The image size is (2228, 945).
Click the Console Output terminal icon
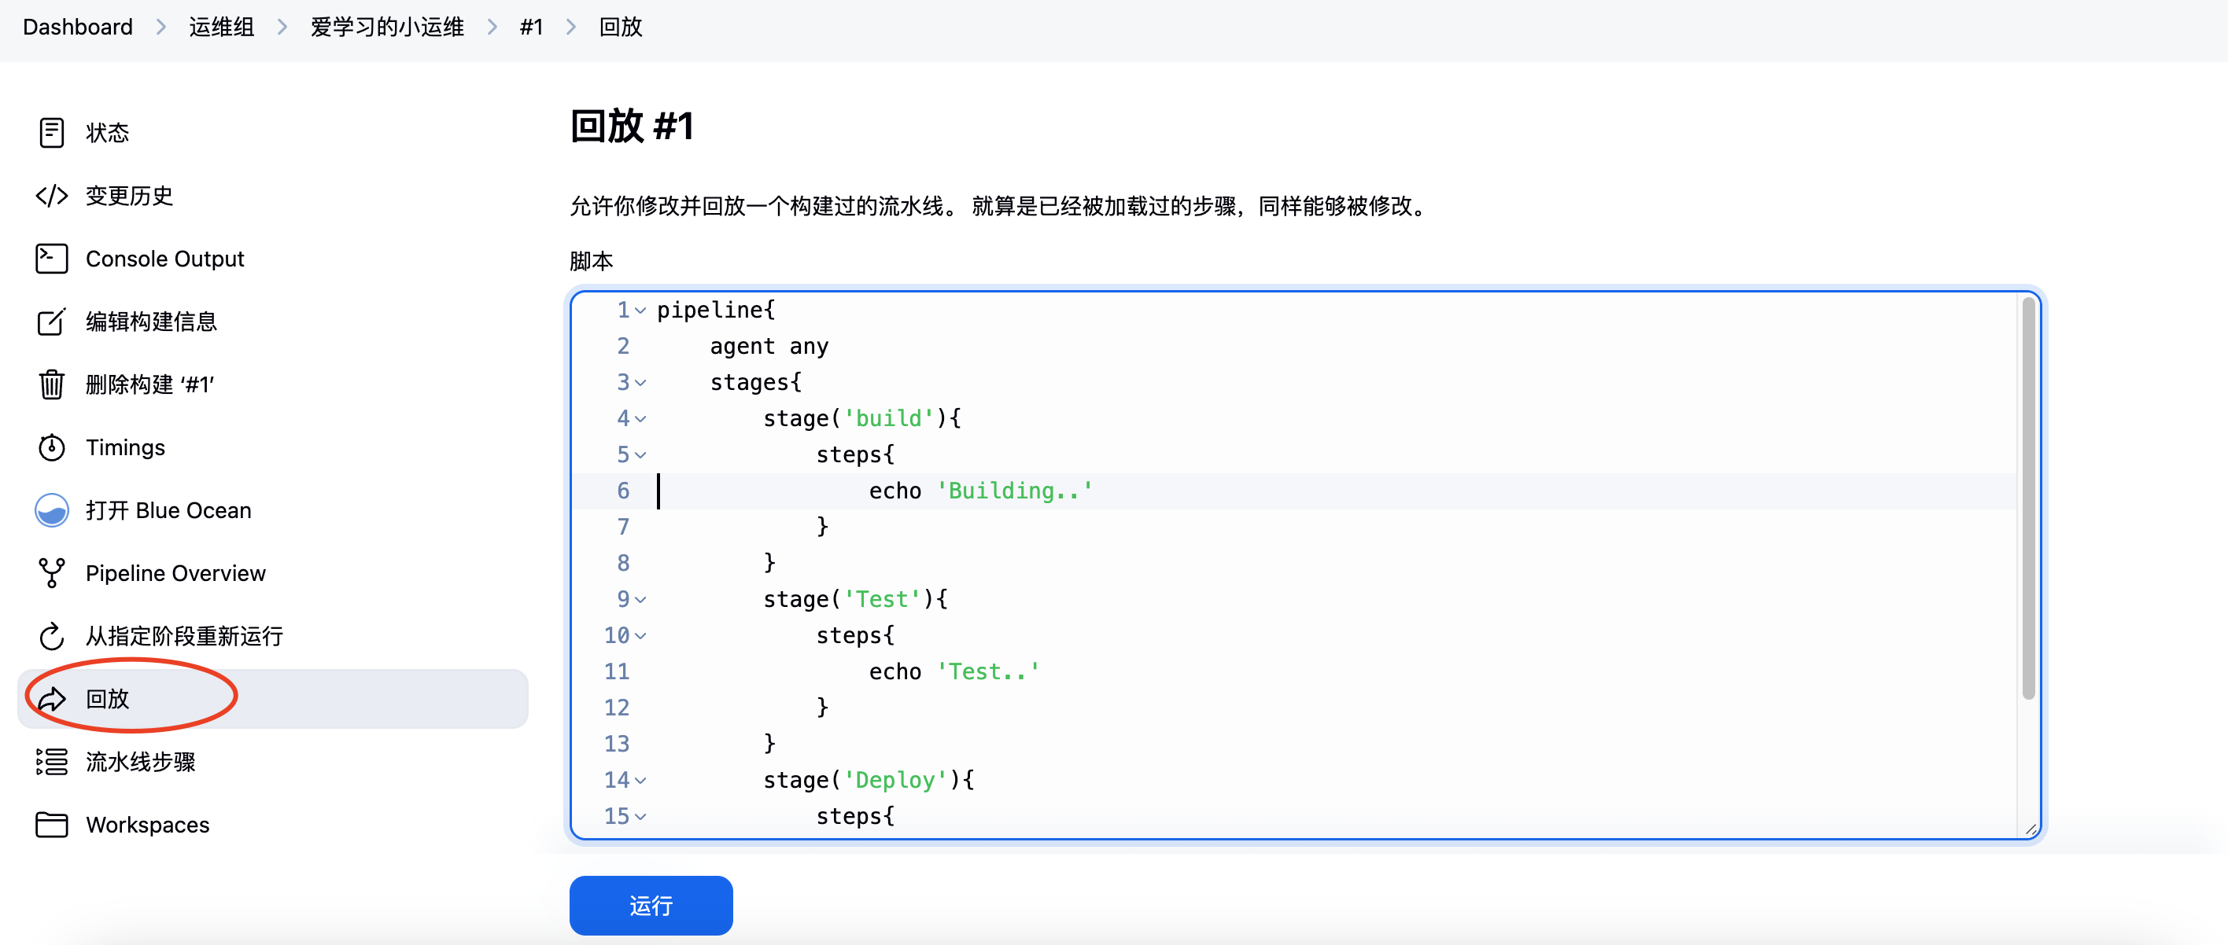click(51, 259)
